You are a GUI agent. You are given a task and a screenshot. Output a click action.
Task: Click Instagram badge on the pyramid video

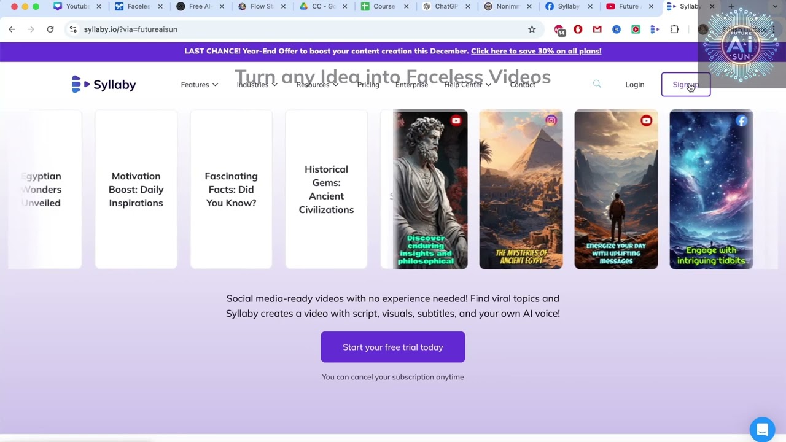point(551,121)
